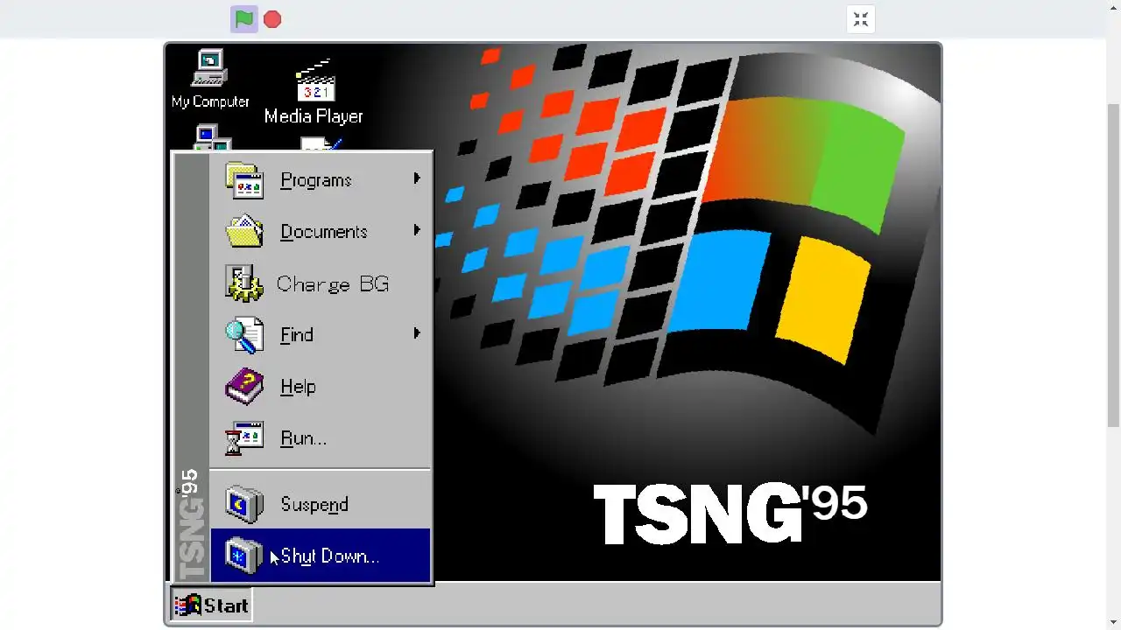The height and width of the screenshot is (630, 1121).
Task: Click the red stop icon
Action: pos(272,19)
